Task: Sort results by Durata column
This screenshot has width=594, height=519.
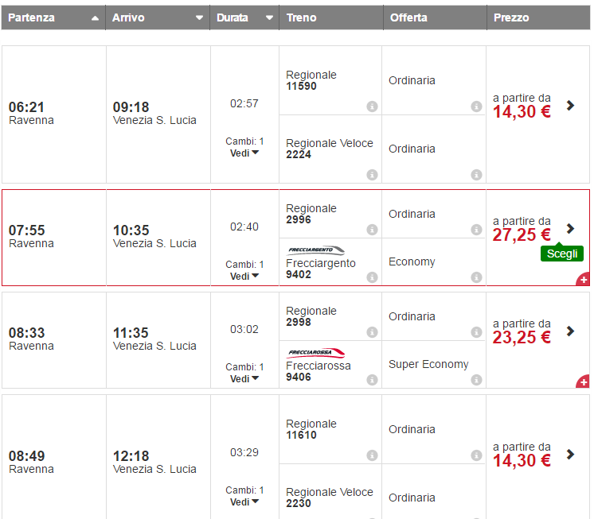Action: (244, 17)
